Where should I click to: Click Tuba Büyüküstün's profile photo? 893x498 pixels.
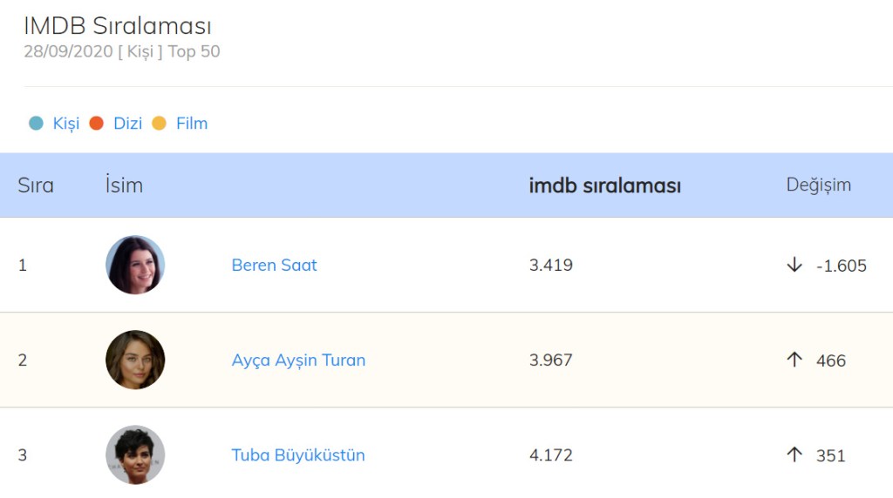coord(135,454)
